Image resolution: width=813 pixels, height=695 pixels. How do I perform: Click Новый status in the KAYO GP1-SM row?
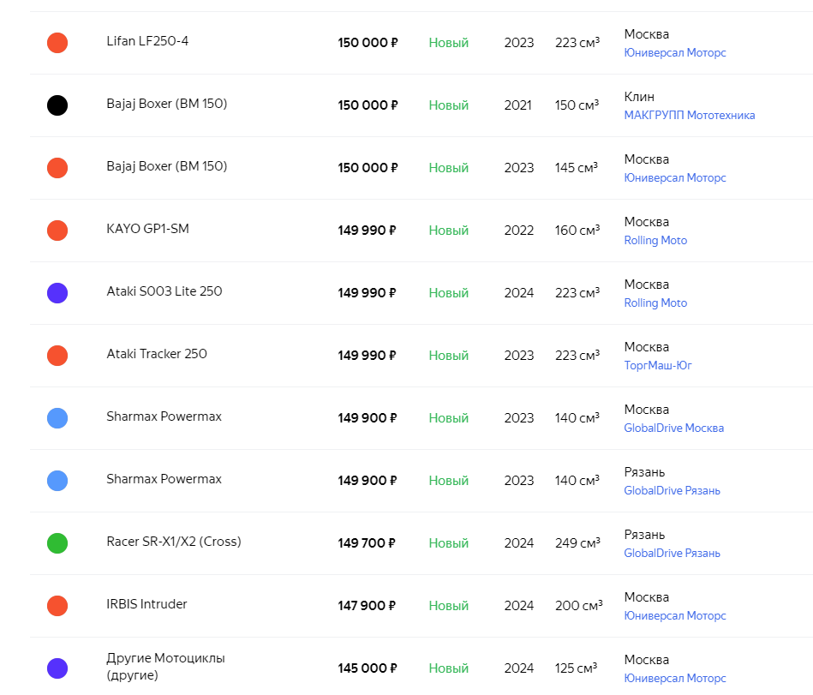coord(448,231)
